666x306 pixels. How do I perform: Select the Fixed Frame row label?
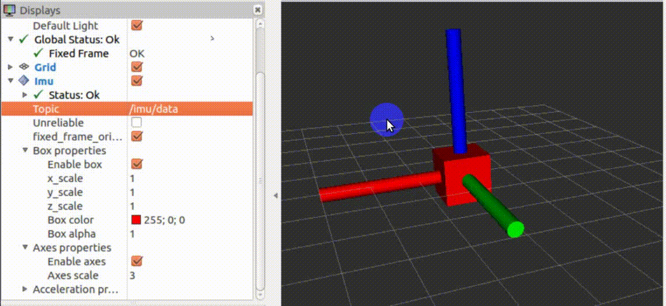click(x=79, y=54)
